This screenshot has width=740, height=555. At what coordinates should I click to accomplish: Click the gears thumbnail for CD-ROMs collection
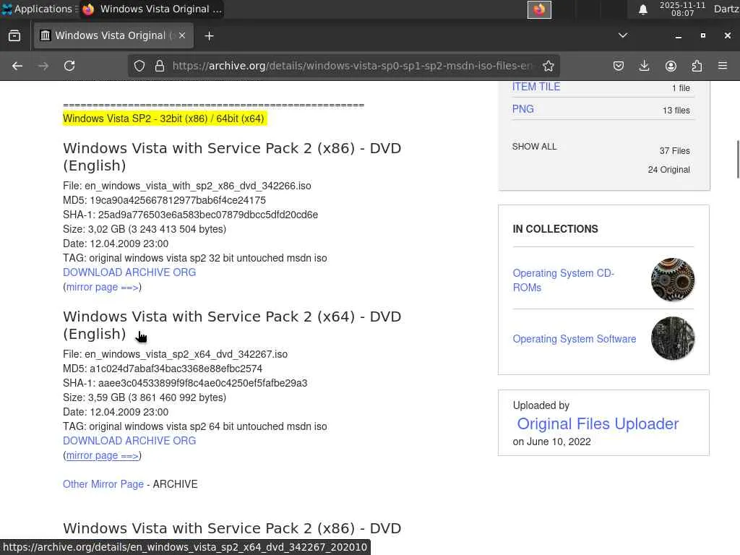pos(673,280)
